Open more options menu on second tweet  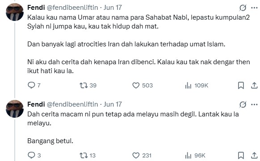pos(254,104)
